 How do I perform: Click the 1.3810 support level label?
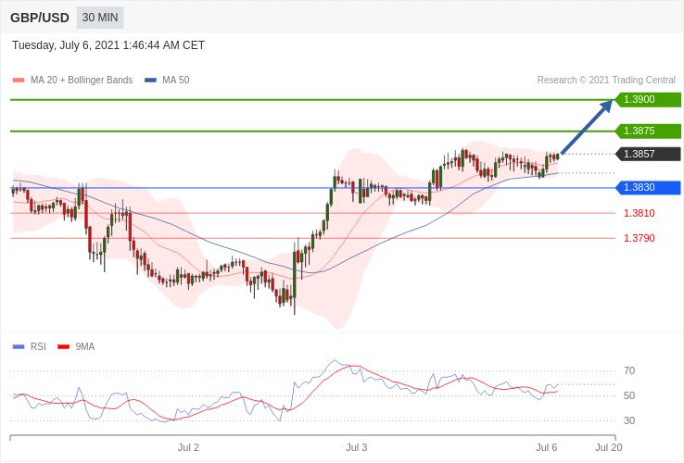(640, 213)
